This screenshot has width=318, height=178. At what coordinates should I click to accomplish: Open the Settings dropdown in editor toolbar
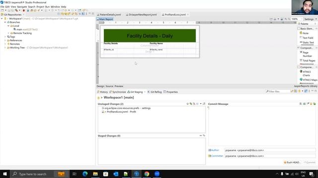[x=311, y=19]
